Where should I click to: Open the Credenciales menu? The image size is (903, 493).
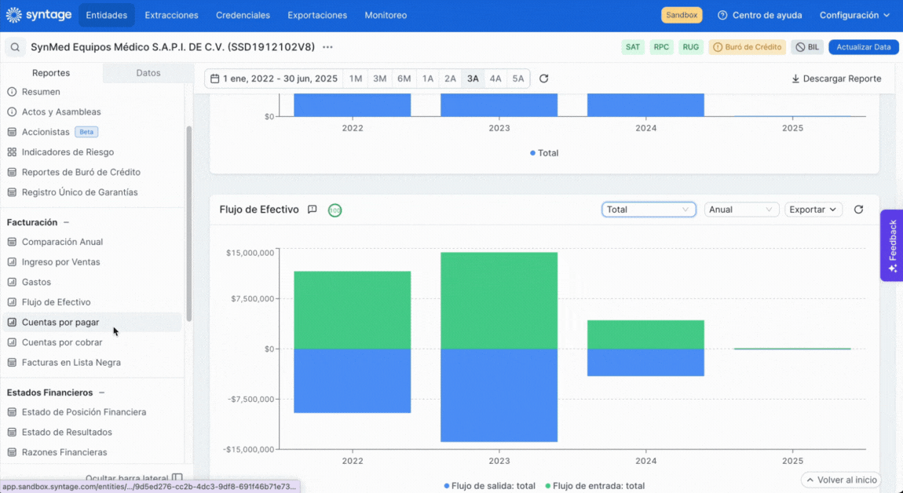[x=243, y=15]
